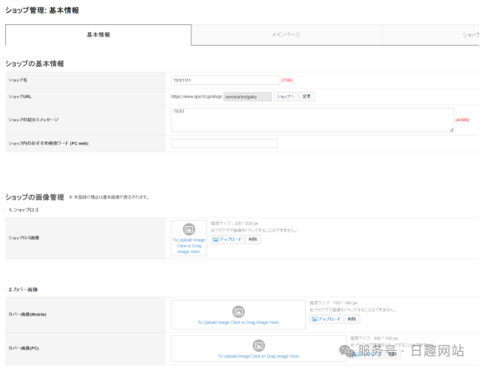Click the picture icon inside shop logo アップロード
Screen dimensions: 480x370
point(216,239)
